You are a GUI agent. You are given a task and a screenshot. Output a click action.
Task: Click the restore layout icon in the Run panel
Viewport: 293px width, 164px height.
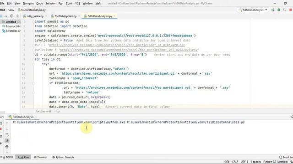click(1, 136)
